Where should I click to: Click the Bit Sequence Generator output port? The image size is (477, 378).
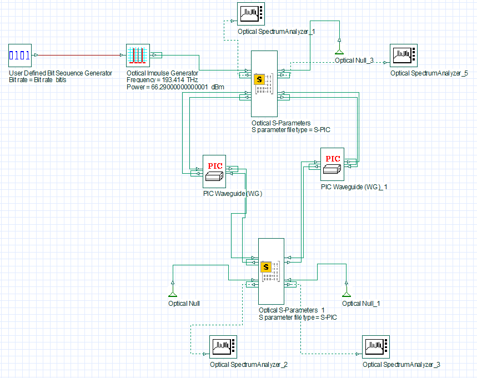(x=36, y=55)
